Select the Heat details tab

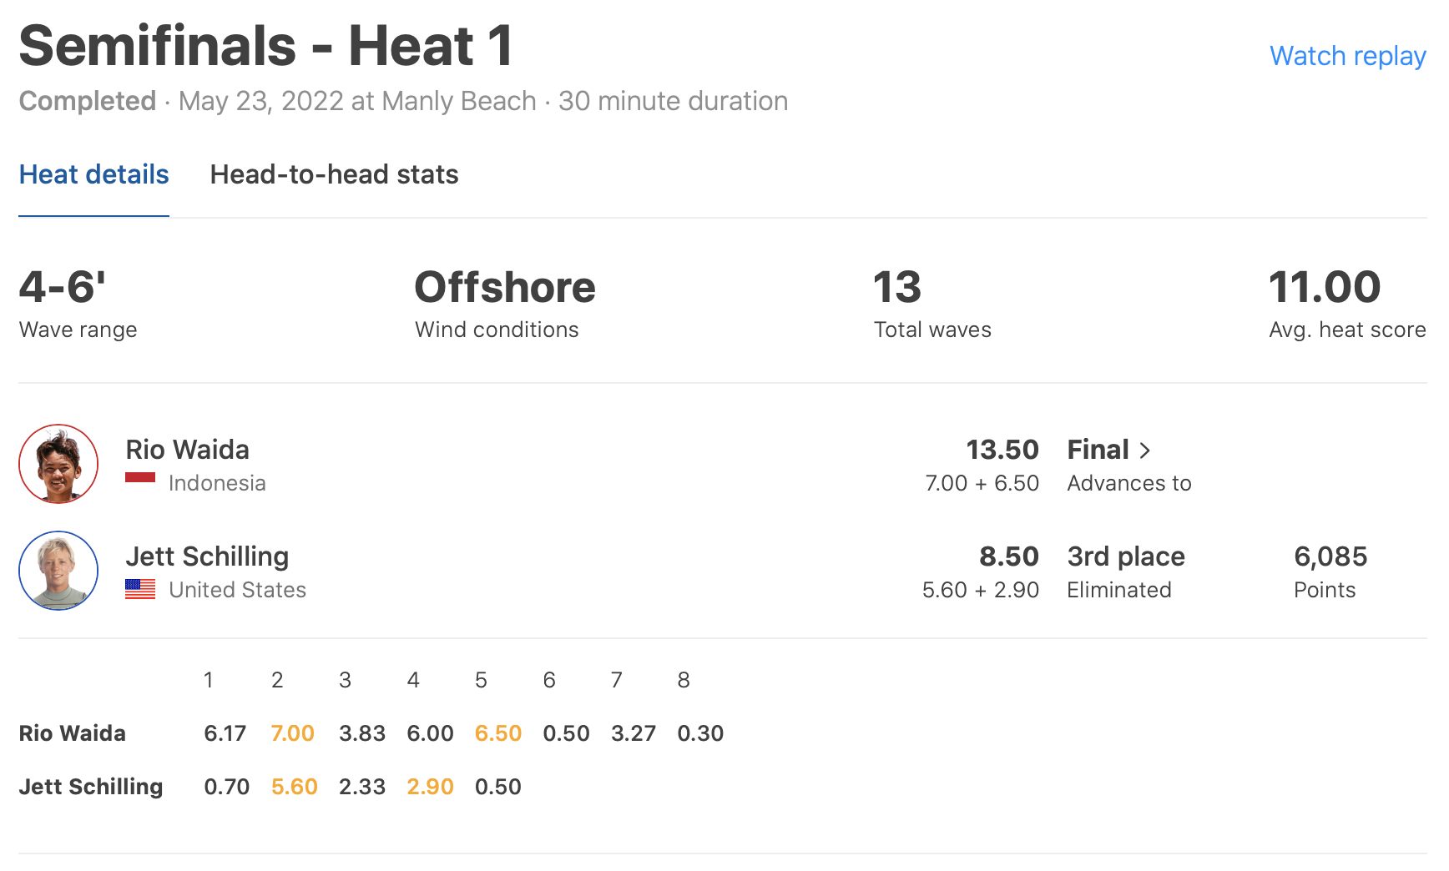(x=93, y=174)
